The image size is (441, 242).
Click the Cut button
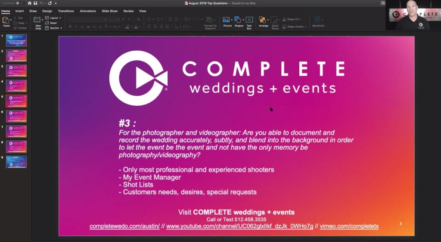tap(19, 18)
